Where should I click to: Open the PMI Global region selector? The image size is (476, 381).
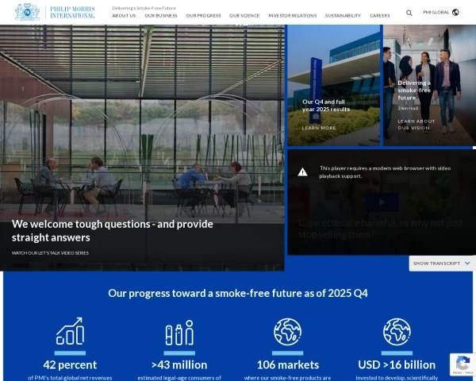pyautogui.click(x=441, y=12)
